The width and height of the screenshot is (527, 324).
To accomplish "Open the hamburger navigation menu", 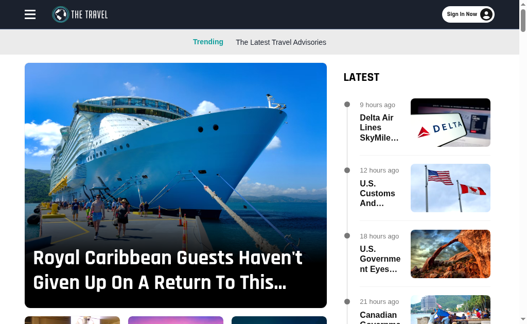I will coord(30,14).
